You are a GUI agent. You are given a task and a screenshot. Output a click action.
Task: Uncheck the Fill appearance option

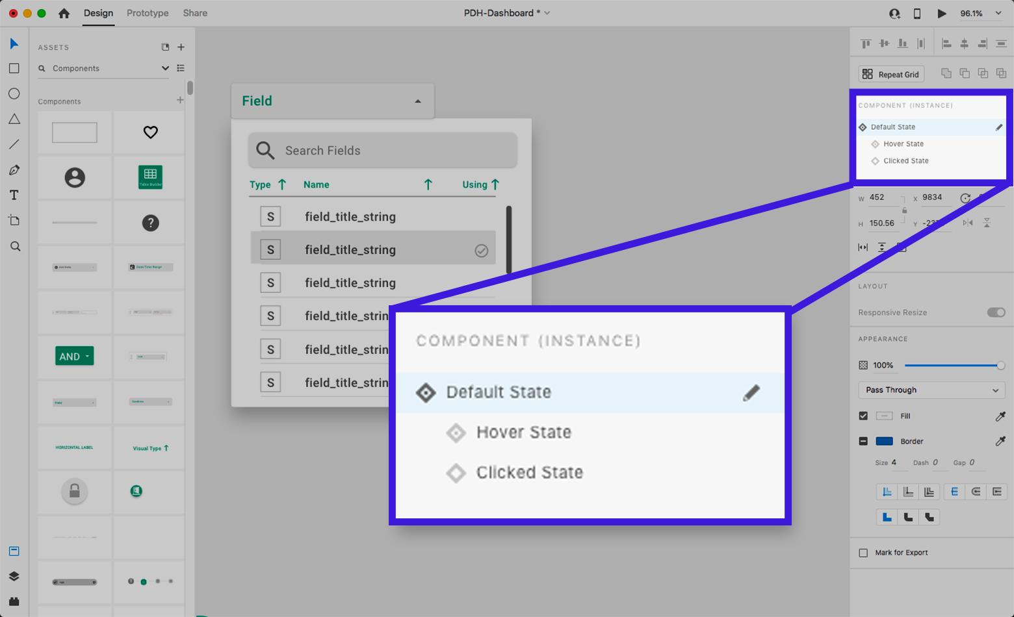[x=863, y=416]
